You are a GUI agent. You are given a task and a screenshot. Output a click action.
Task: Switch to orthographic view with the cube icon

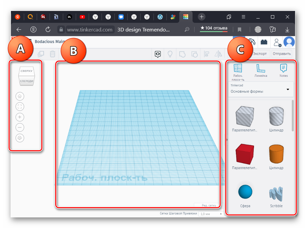[20, 138]
